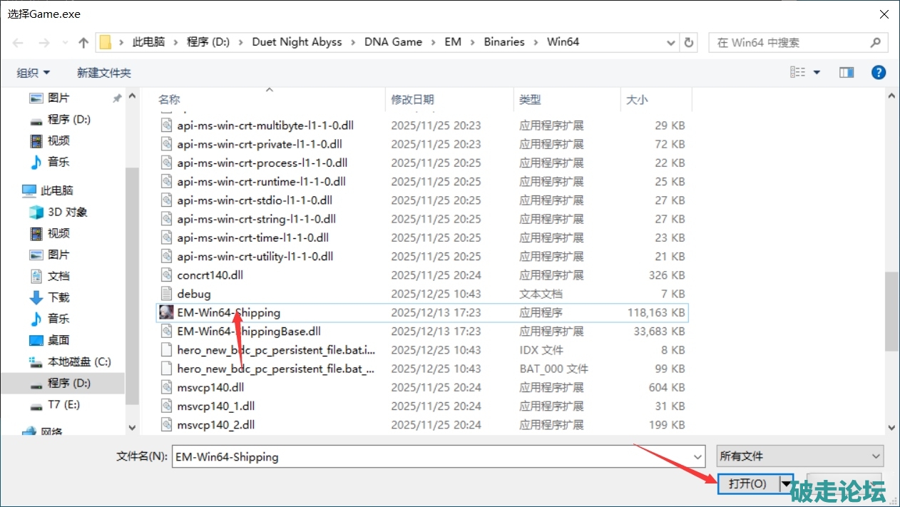This screenshot has height=507, width=900.
Task: Open the T7 (E:) drive
Action: (x=63, y=404)
